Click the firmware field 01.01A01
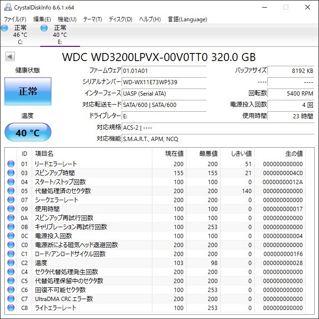This screenshot has width=319, height=319. [x=164, y=71]
